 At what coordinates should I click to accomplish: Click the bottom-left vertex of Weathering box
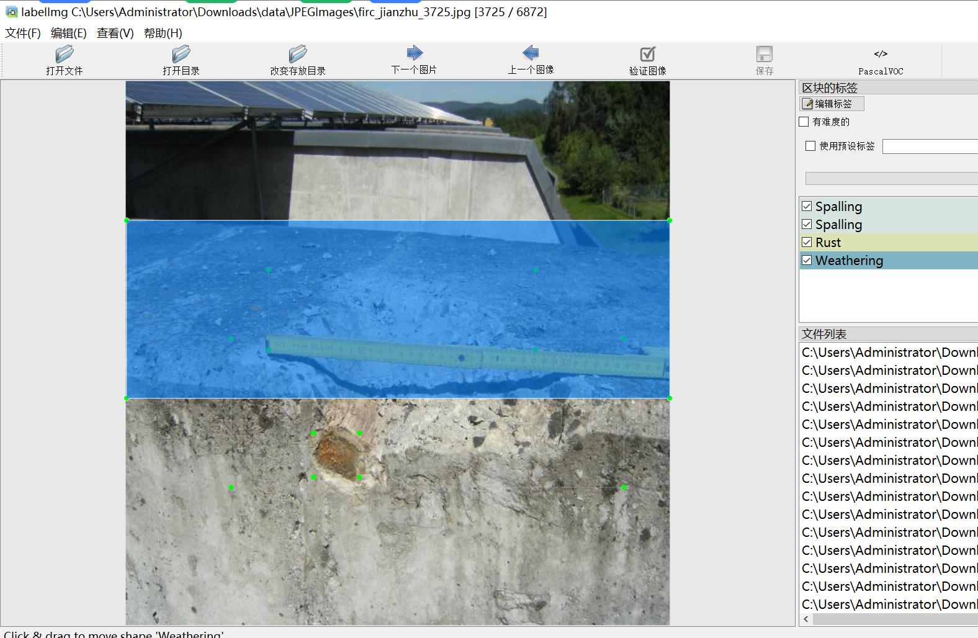coord(127,398)
